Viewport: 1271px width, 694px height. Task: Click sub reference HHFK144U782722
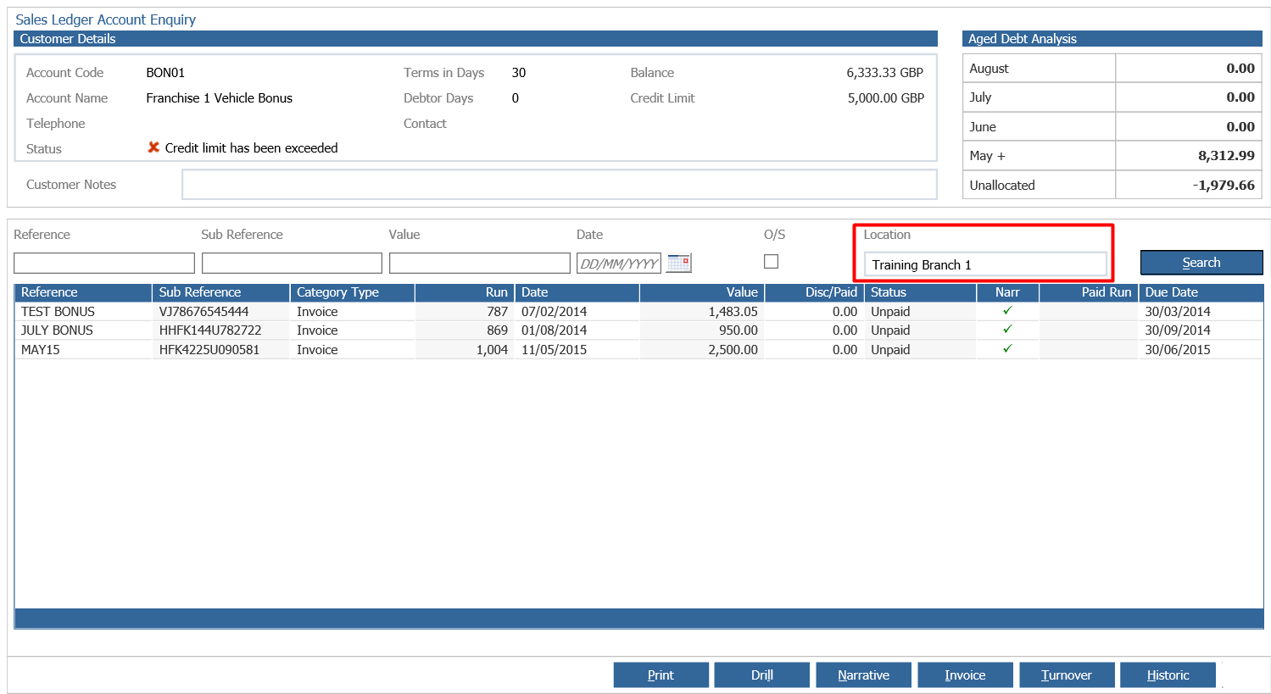(x=221, y=330)
